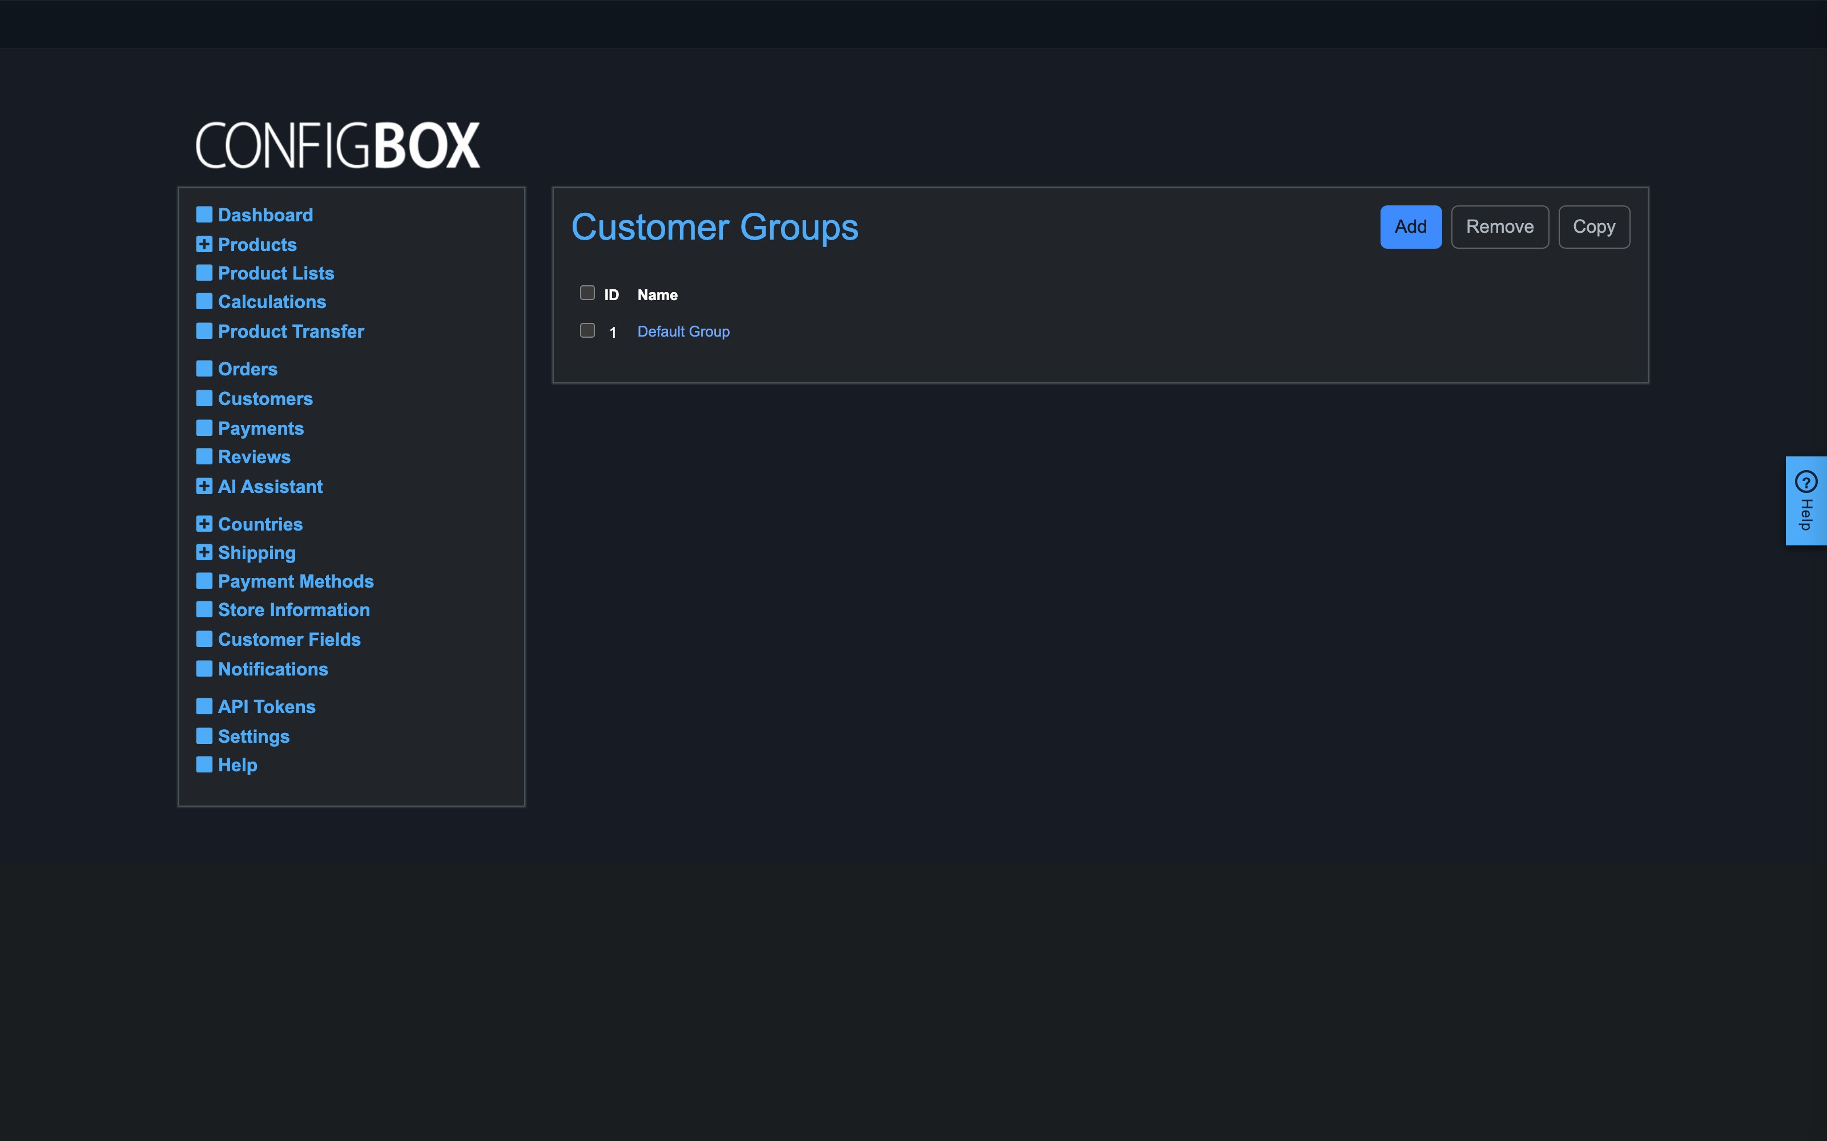This screenshot has width=1827, height=1141.
Task: Open the Help link in the sidebar
Action: point(238,765)
